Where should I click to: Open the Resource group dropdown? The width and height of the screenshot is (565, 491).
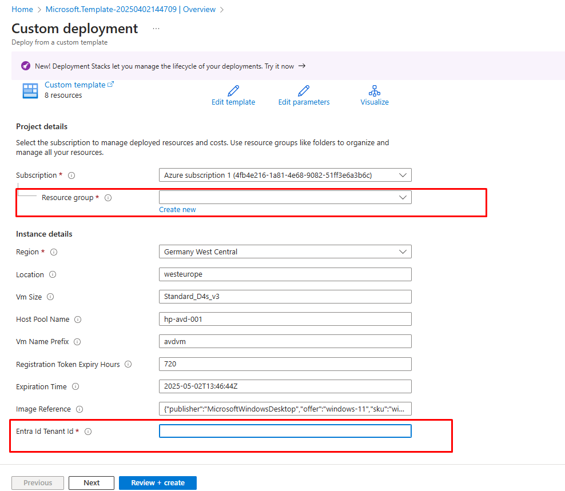[285, 197]
